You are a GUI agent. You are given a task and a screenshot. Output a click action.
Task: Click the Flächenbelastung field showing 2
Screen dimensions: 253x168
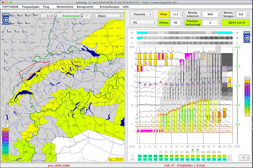[210, 22]
